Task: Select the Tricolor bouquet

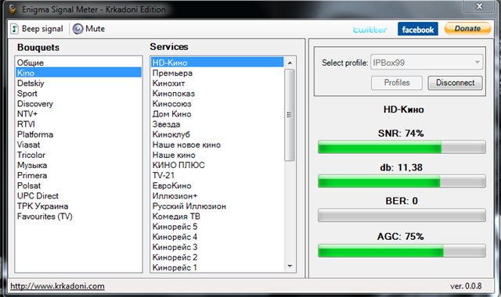Action: point(78,155)
